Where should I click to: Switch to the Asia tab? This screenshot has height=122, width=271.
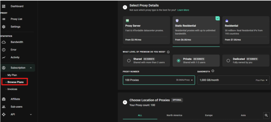tap(243, 115)
